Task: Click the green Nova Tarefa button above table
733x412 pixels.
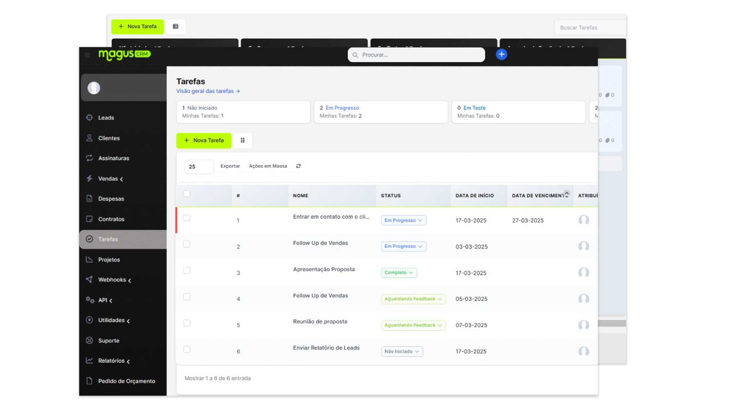Action: tap(204, 140)
